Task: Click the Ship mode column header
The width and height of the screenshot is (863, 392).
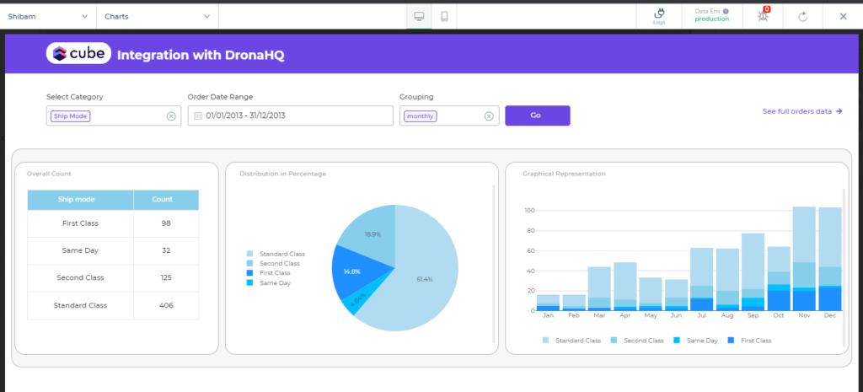Action: coord(80,200)
